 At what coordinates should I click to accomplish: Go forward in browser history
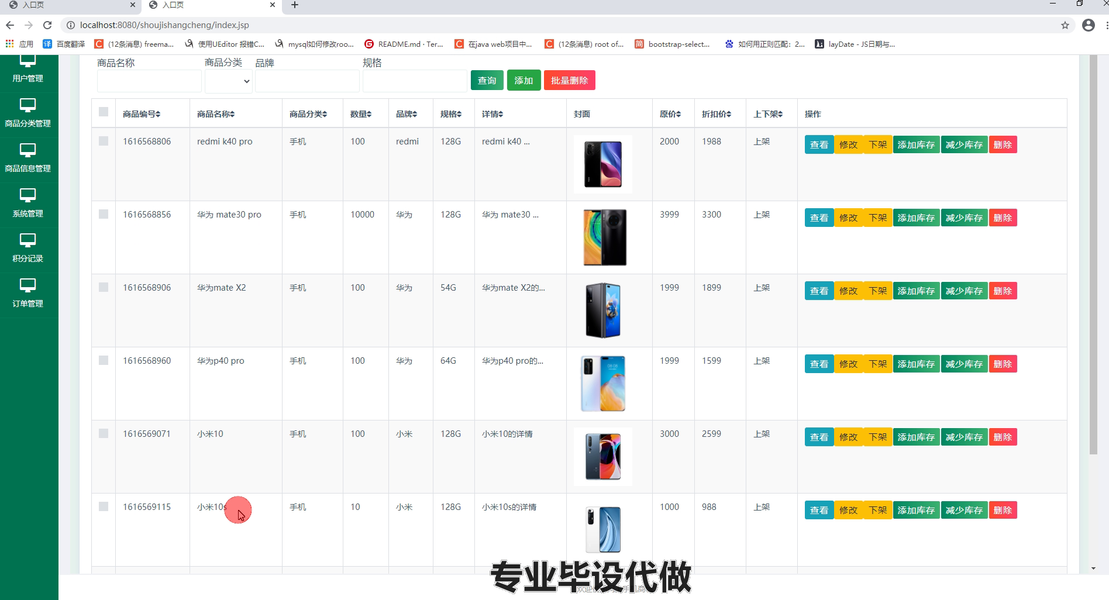pos(28,25)
